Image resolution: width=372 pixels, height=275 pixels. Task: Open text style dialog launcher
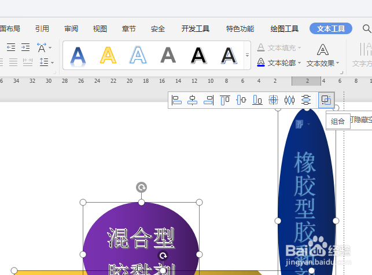(x=342, y=72)
